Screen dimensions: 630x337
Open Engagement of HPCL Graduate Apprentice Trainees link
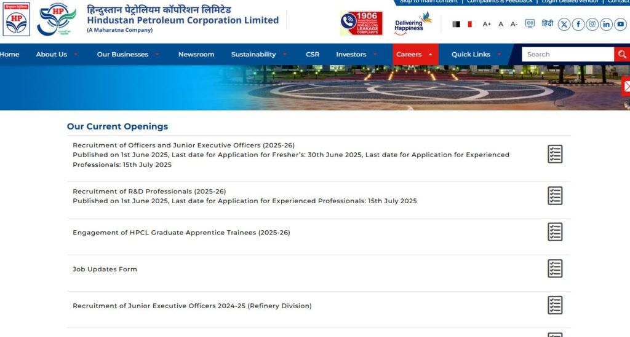pos(181,233)
